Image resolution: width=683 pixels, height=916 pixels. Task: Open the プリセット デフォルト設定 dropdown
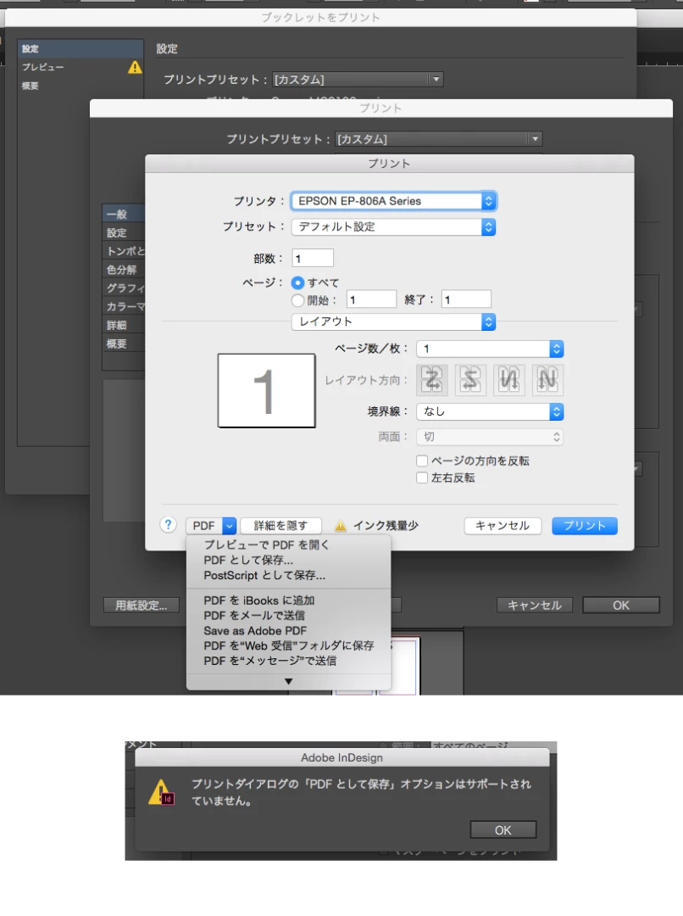[394, 226]
